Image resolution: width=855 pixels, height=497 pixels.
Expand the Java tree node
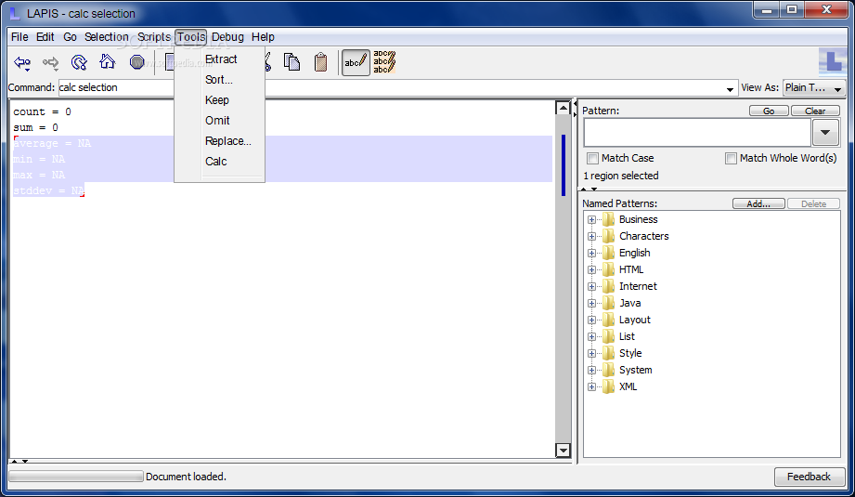pos(591,304)
